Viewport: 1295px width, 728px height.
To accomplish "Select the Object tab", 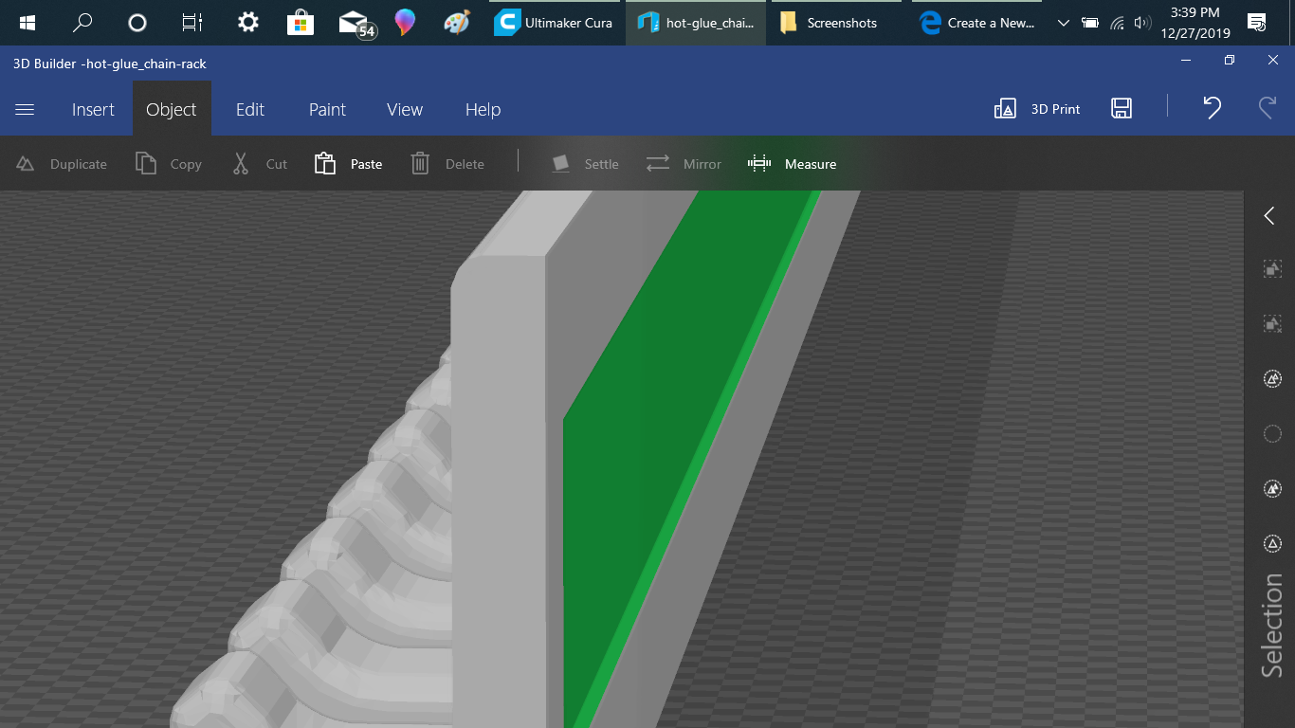I will click(x=172, y=109).
